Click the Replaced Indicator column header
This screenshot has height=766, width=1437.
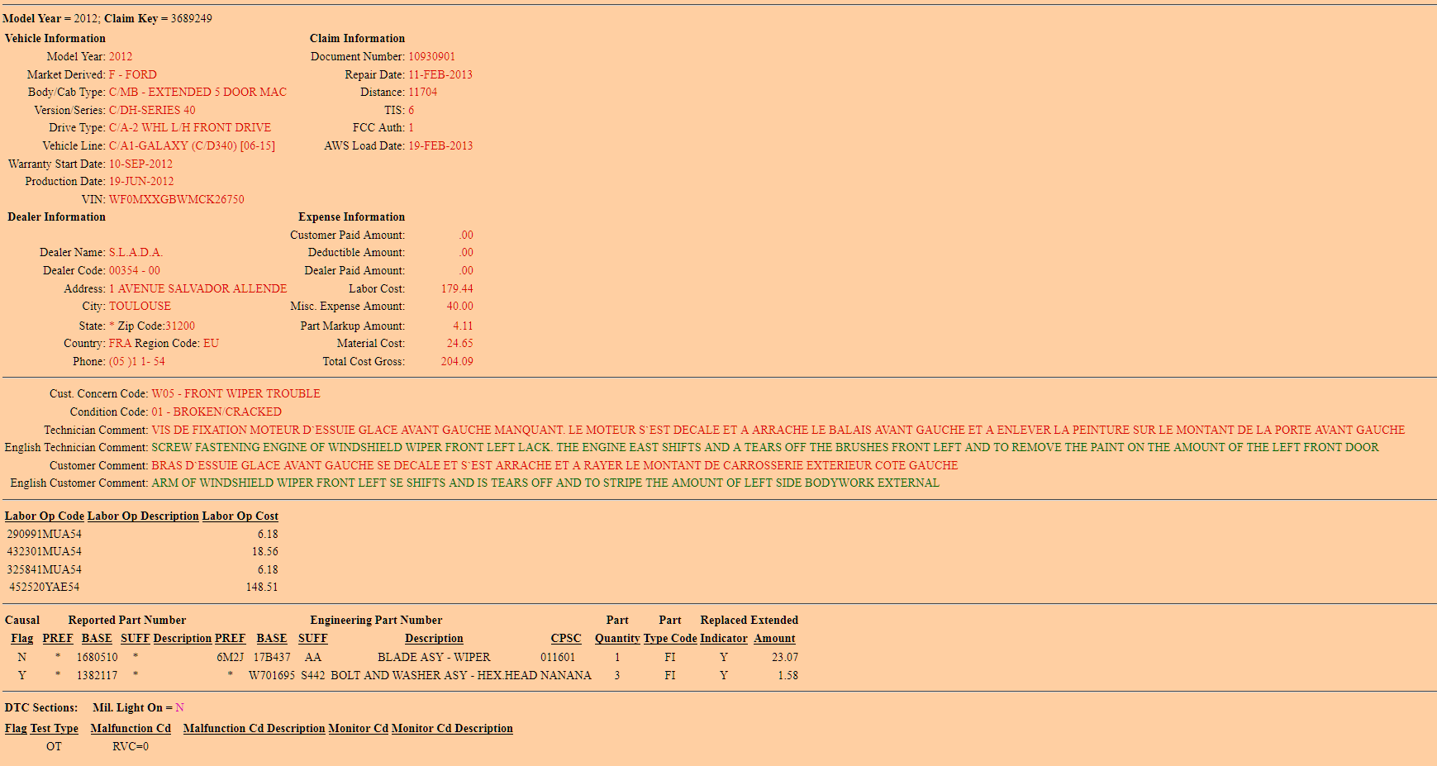point(723,638)
